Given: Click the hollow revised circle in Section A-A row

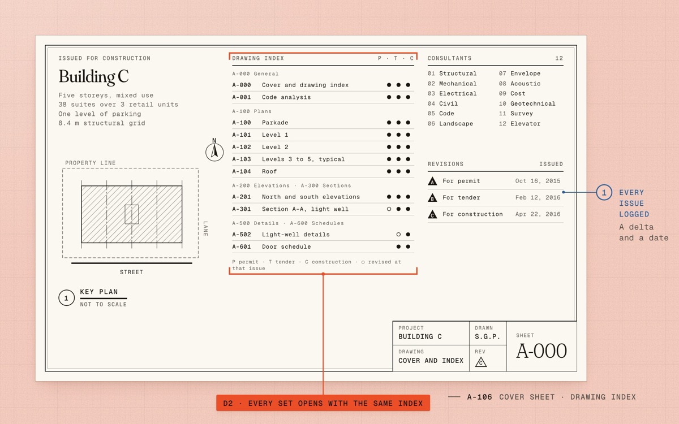Looking at the screenshot, I should (x=389, y=209).
